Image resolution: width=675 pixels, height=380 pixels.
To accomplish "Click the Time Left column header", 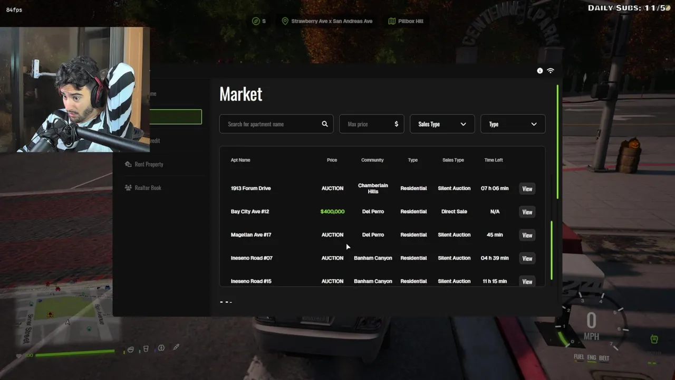I will [494, 160].
